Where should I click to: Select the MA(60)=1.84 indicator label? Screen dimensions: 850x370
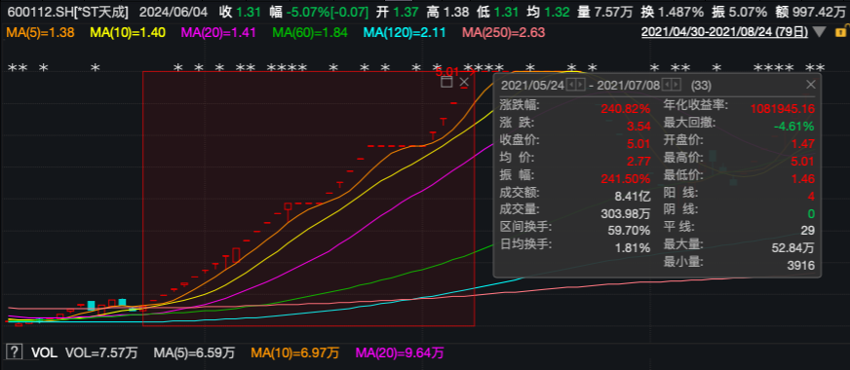[x=310, y=32]
